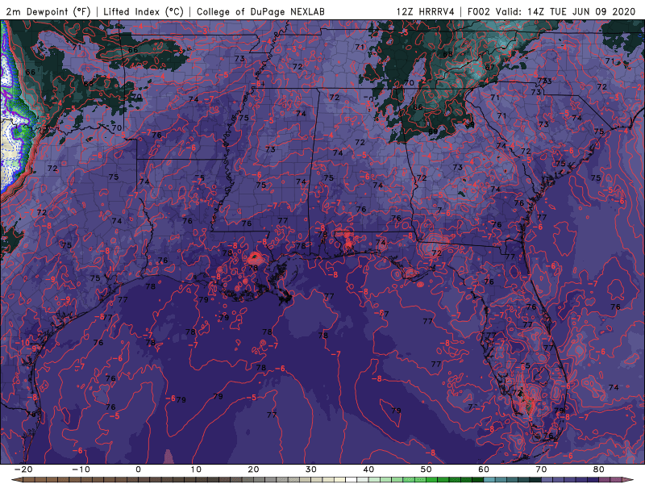Click the "-10" label below the map scale
Viewport: 645px width, 484px height.
pos(81,469)
